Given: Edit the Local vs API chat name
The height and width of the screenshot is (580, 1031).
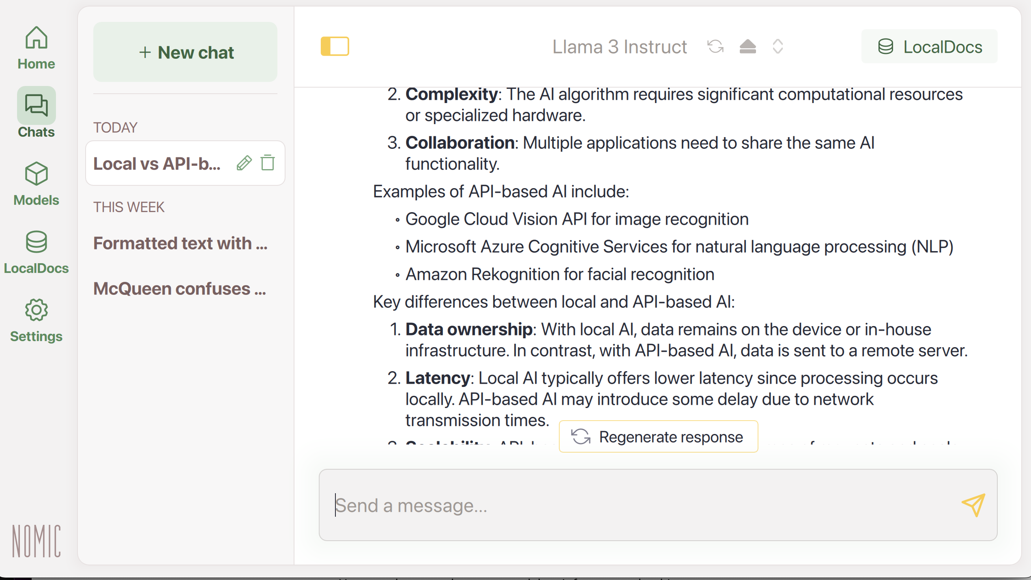Looking at the screenshot, I should tap(244, 163).
